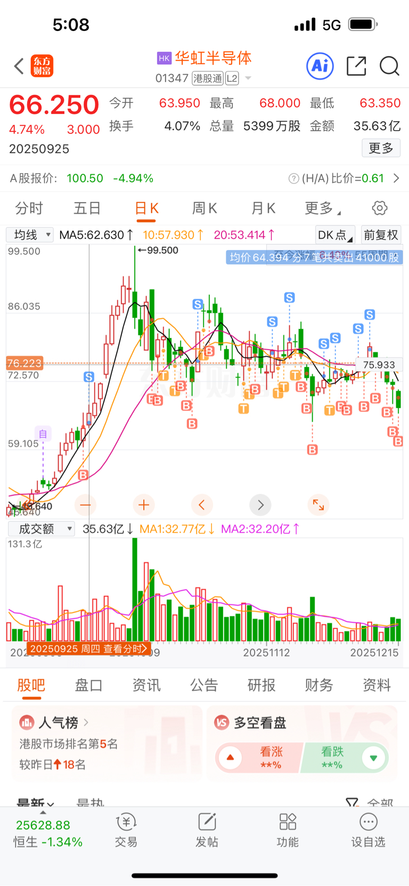
Task: Expand chart to fullscreen icon
Action: click(318, 504)
